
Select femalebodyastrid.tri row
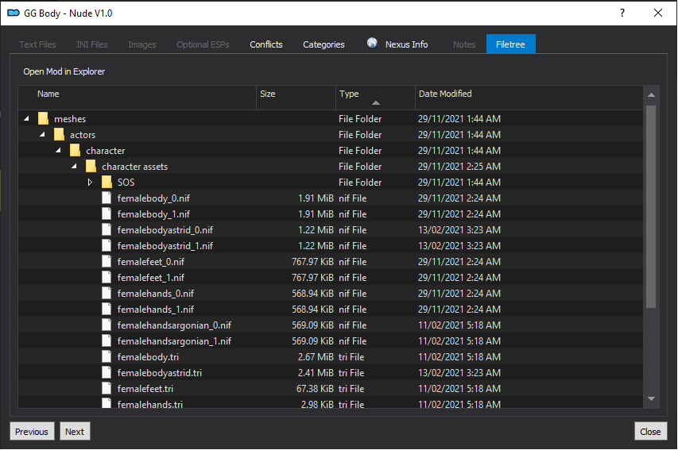pyautogui.click(x=331, y=373)
